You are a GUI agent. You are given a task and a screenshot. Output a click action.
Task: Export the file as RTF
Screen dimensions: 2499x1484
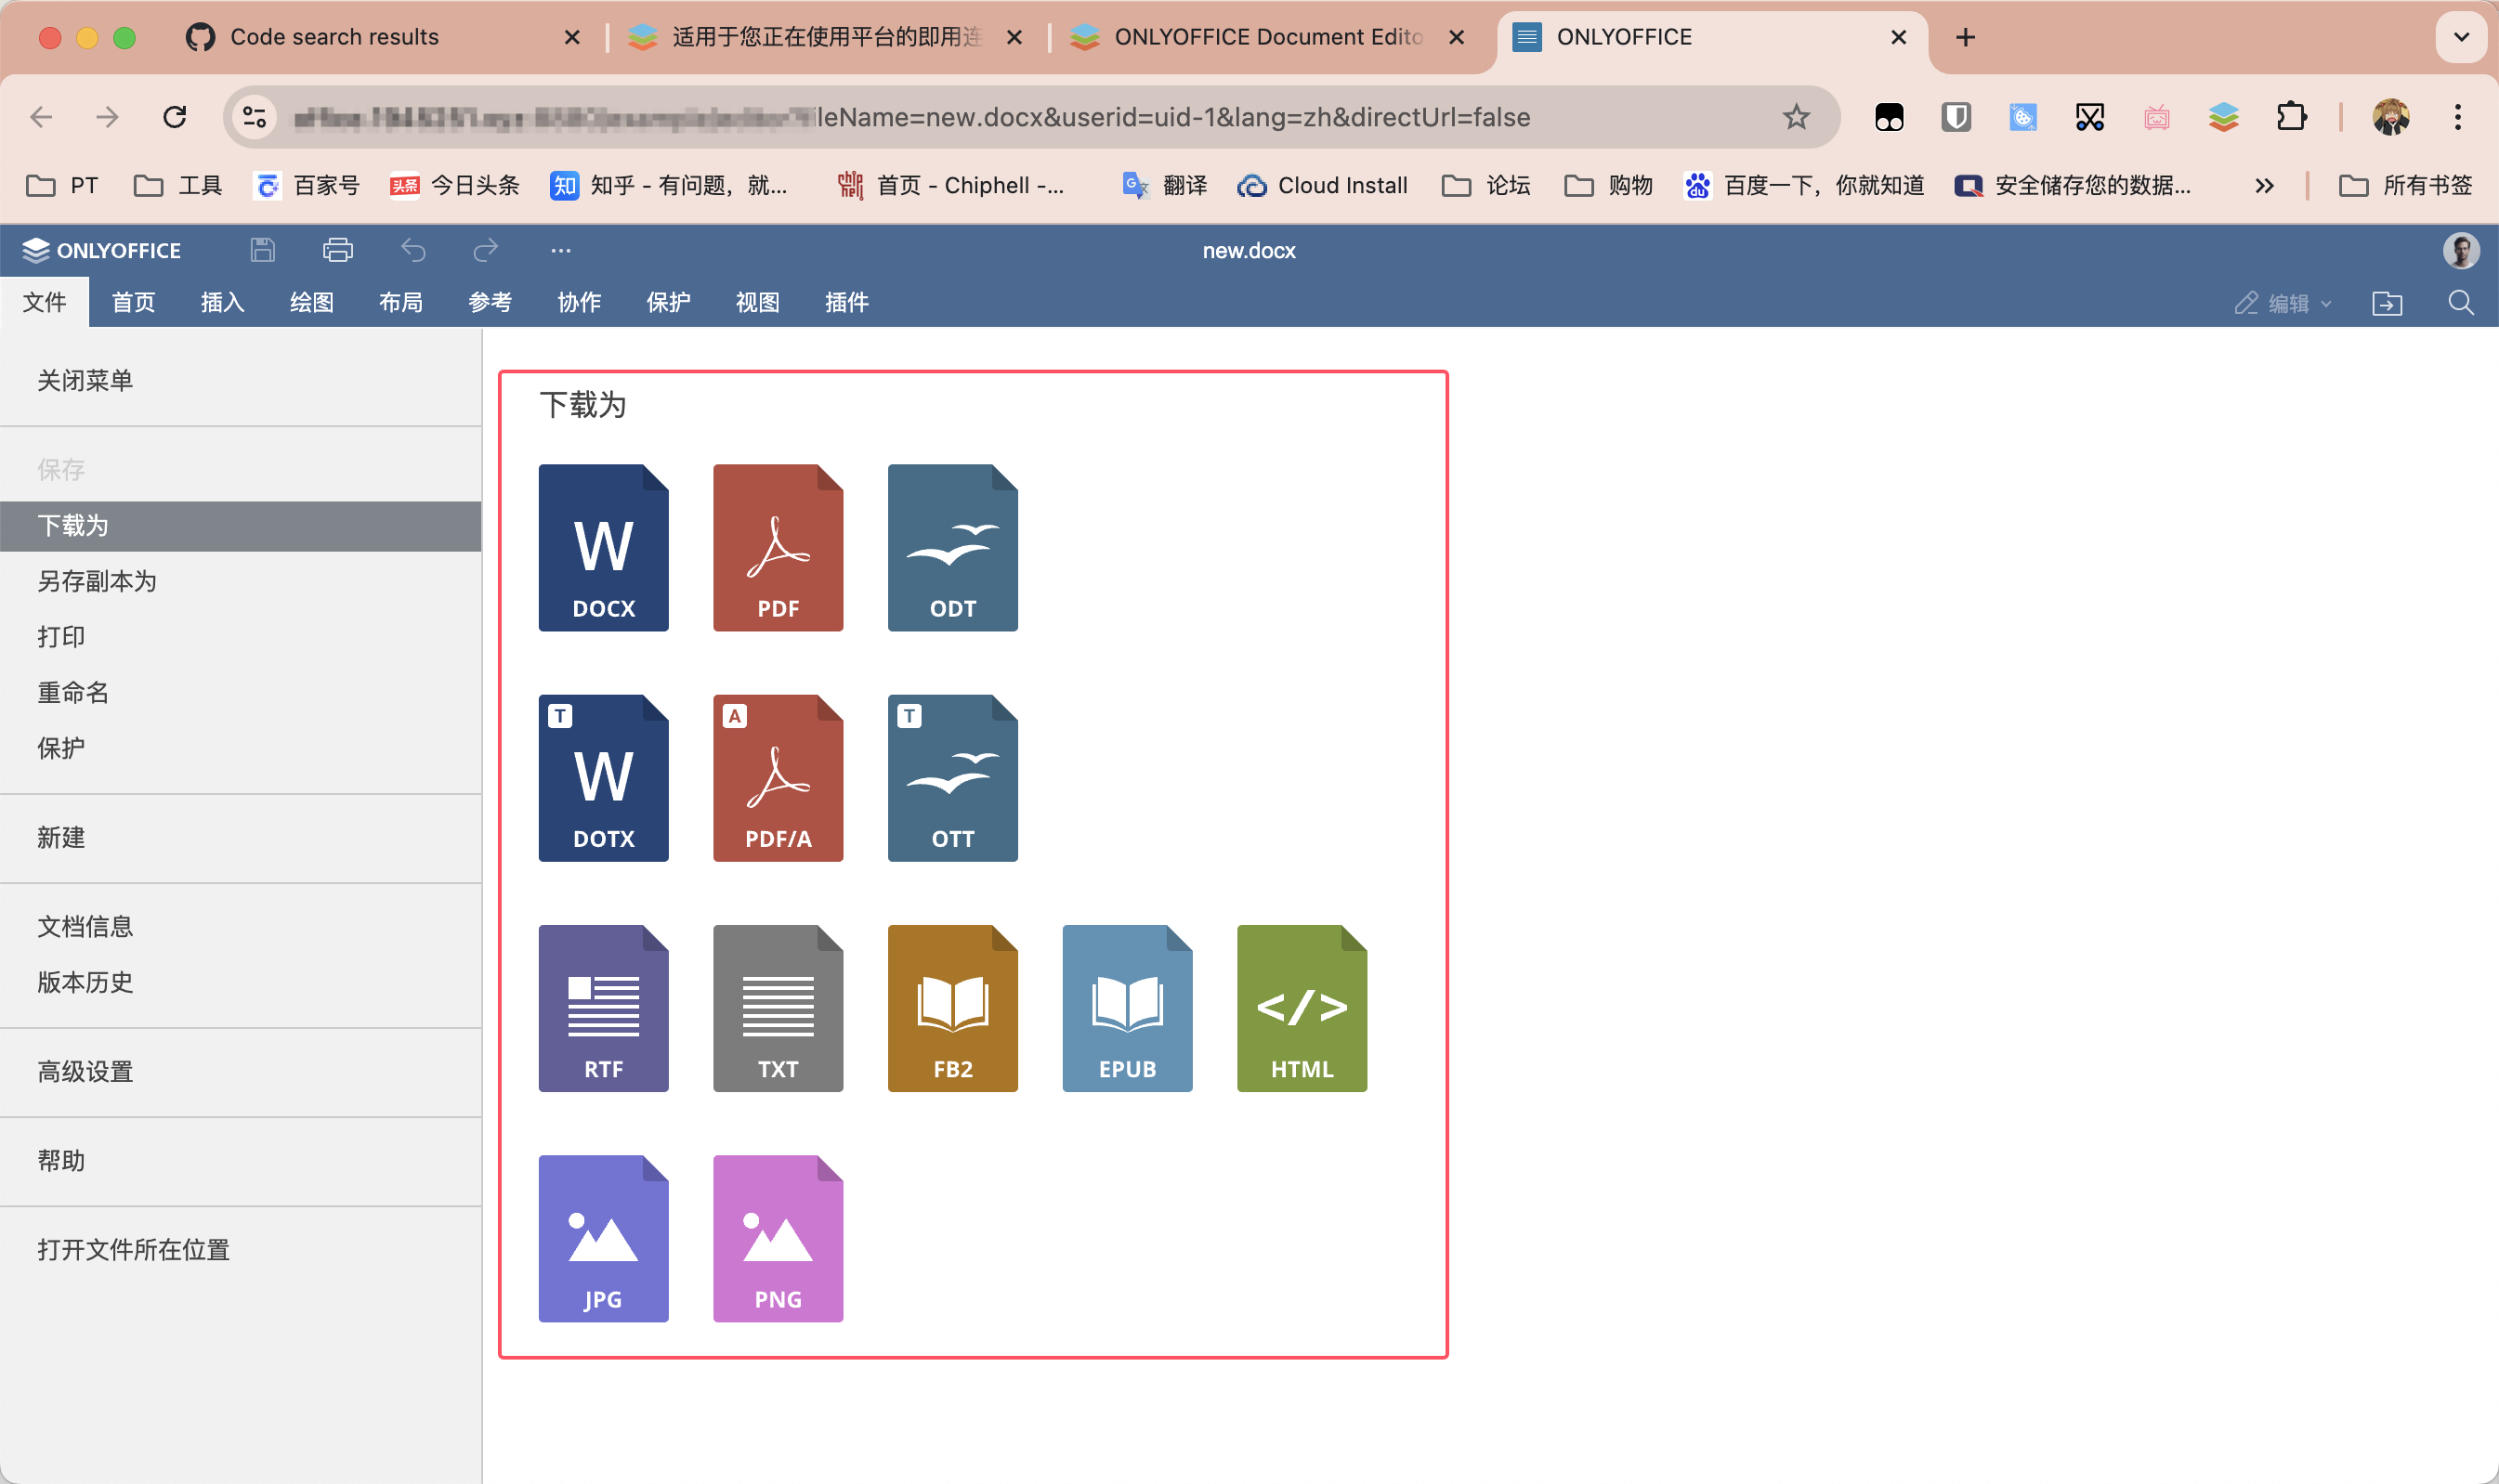603,1008
